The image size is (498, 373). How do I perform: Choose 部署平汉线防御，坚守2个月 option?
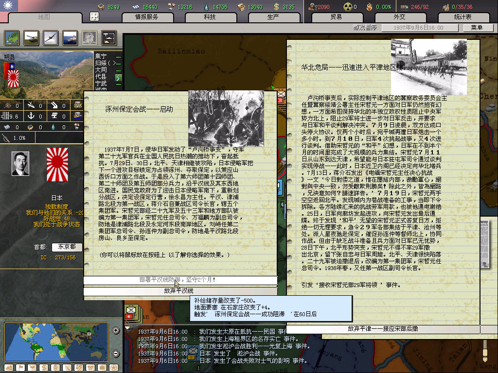click(x=180, y=280)
